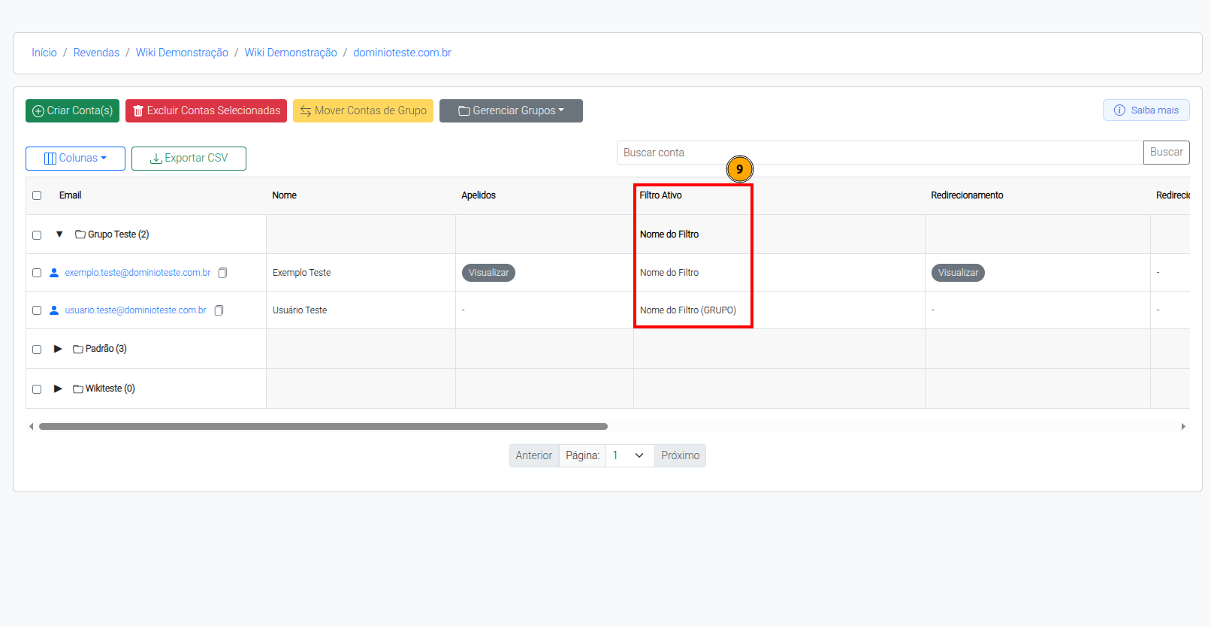
Task: Open exemplo.teste@dominioteste.com.br account link
Action: (x=137, y=273)
